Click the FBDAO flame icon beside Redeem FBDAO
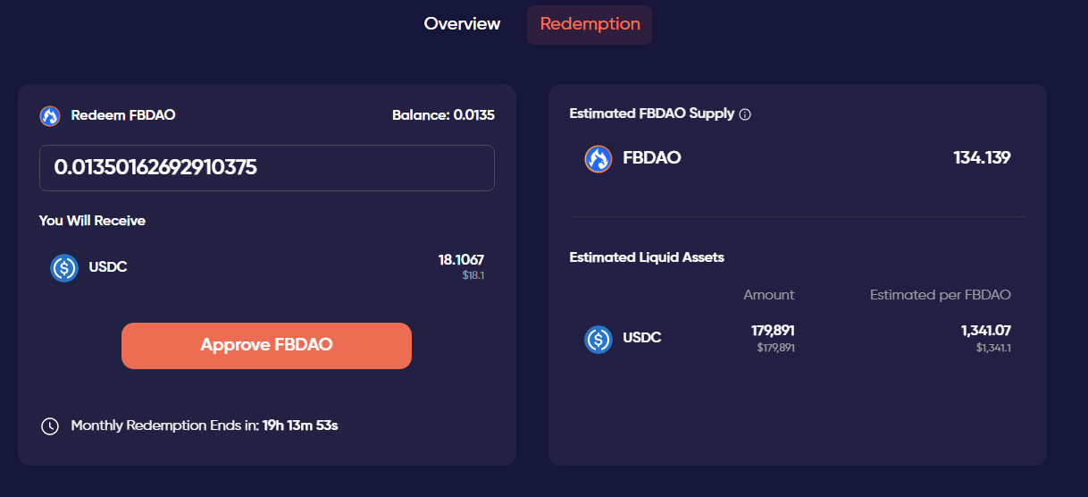 50,115
